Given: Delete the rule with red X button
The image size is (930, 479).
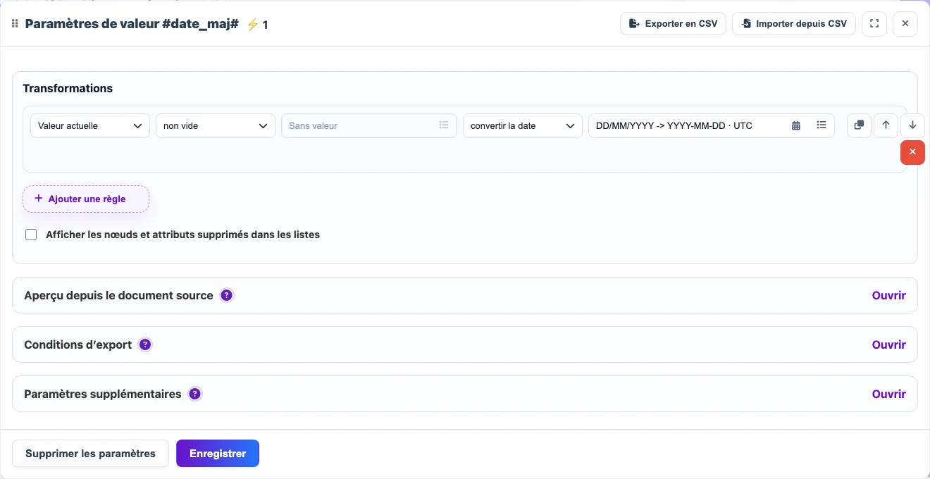Looking at the screenshot, I should tap(912, 152).
